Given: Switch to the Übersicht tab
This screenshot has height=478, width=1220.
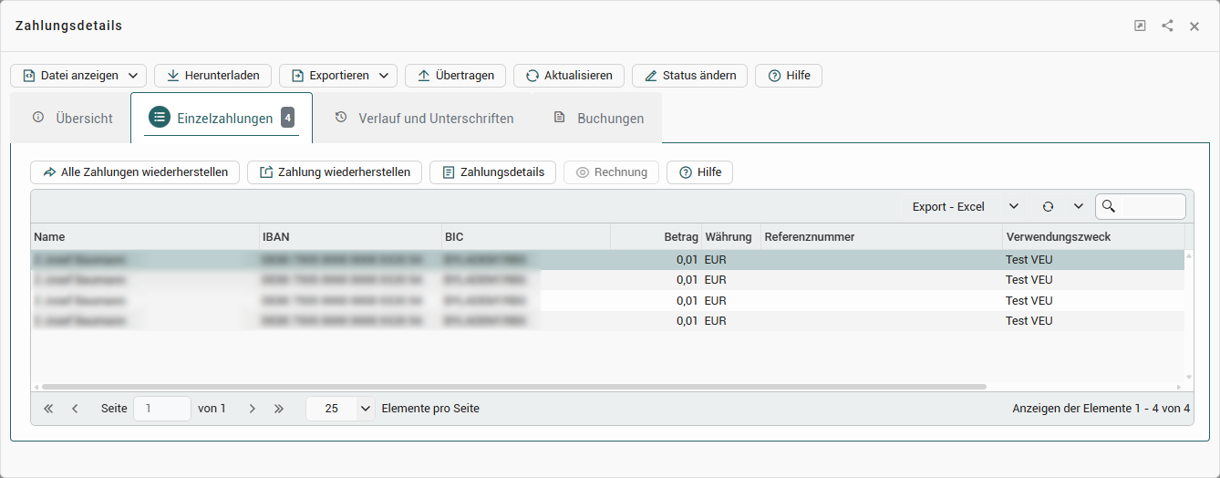Looking at the screenshot, I should 72,118.
